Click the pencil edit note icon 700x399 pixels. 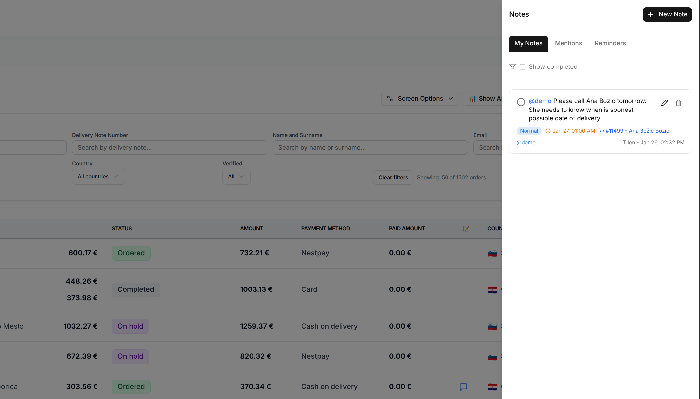(x=664, y=103)
